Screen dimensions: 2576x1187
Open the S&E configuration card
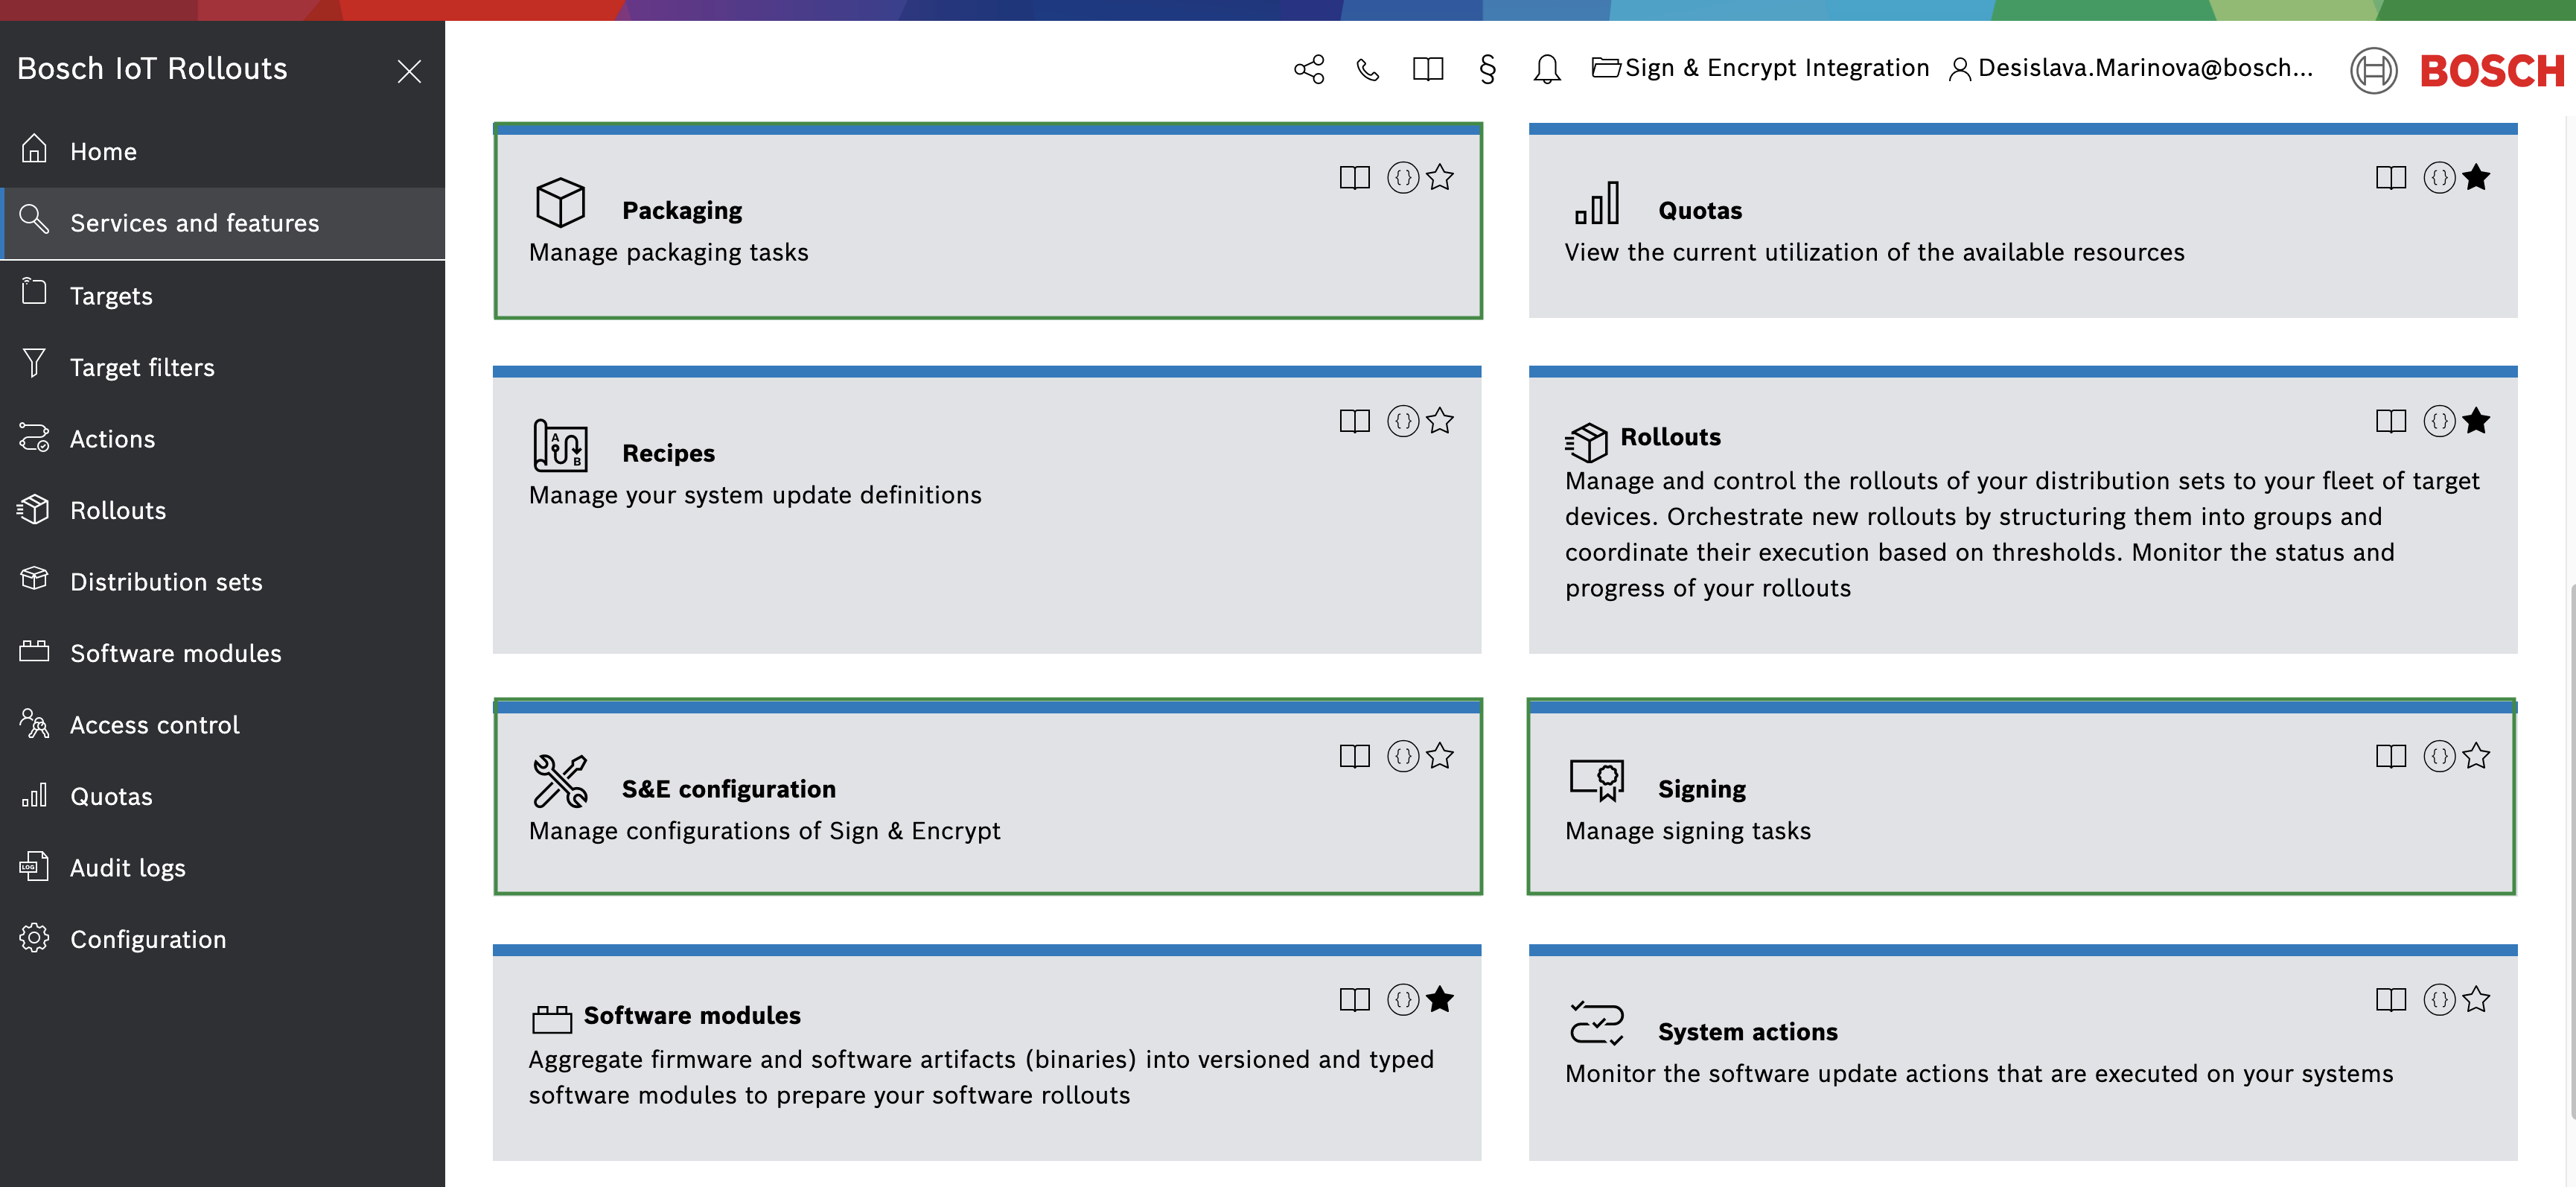point(988,797)
